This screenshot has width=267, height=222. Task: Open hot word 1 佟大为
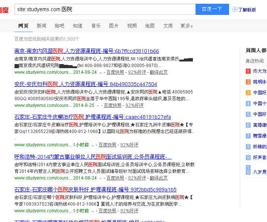(x=260, y=71)
